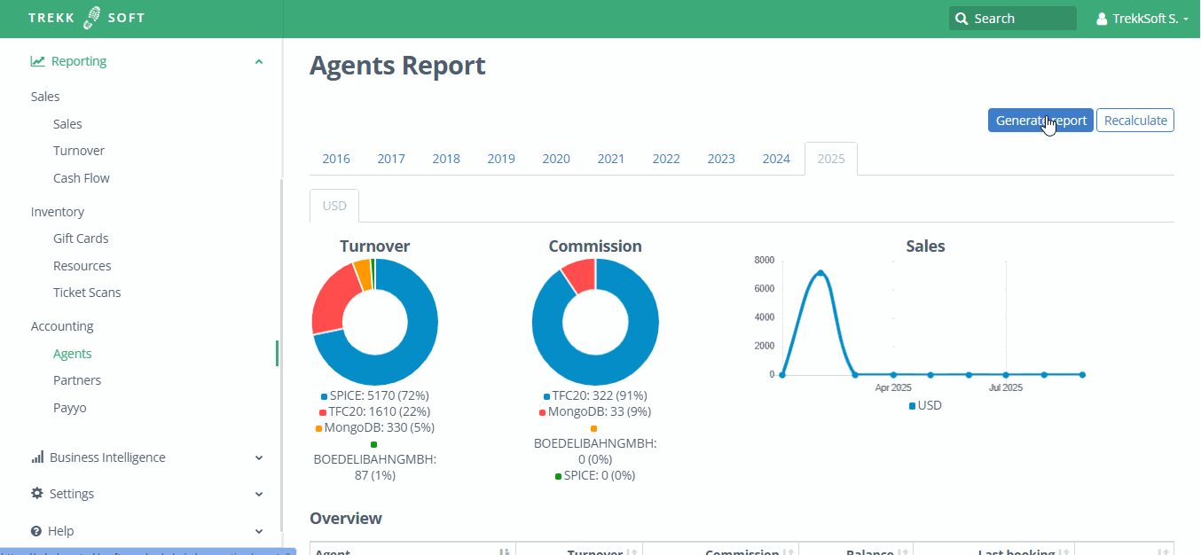Image resolution: width=1201 pixels, height=555 pixels.
Task: Click the Recalculate button
Action: (1134, 120)
